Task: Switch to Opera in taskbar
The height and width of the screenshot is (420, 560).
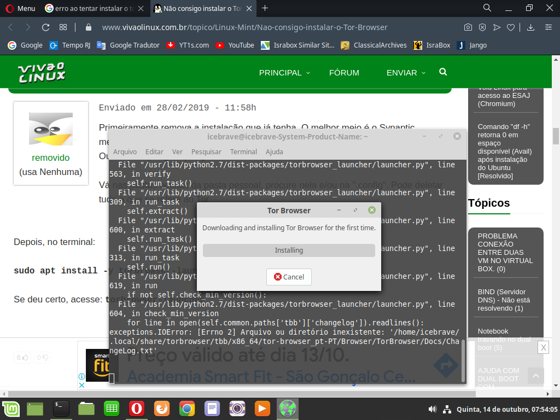Action: (x=136, y=409)
